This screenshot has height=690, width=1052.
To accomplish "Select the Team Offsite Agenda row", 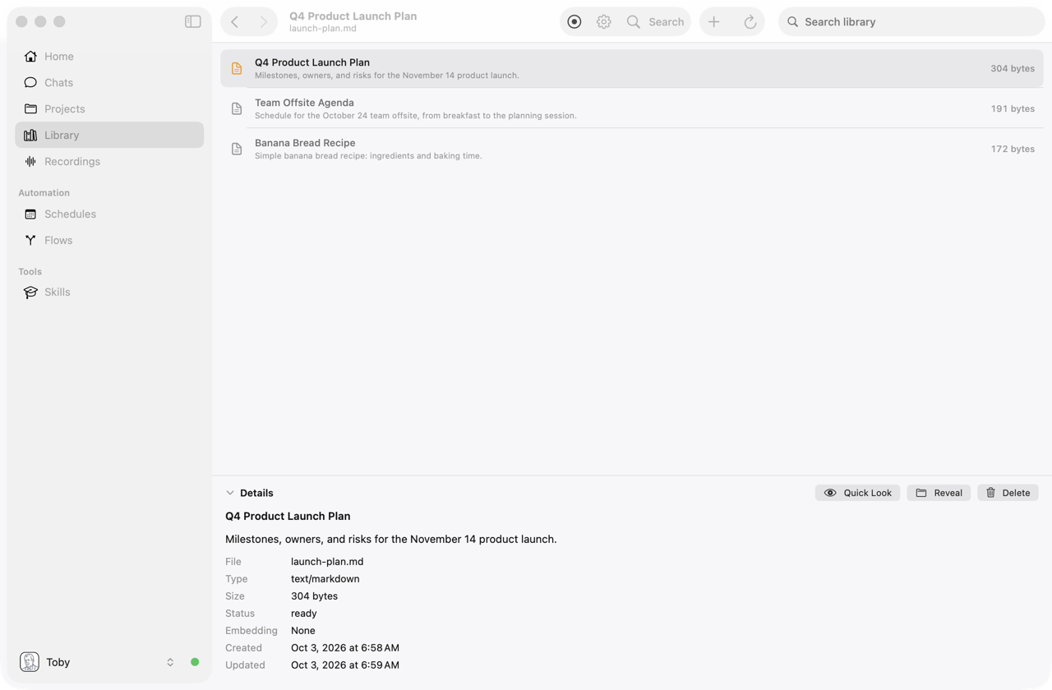I will click(632, 108).
